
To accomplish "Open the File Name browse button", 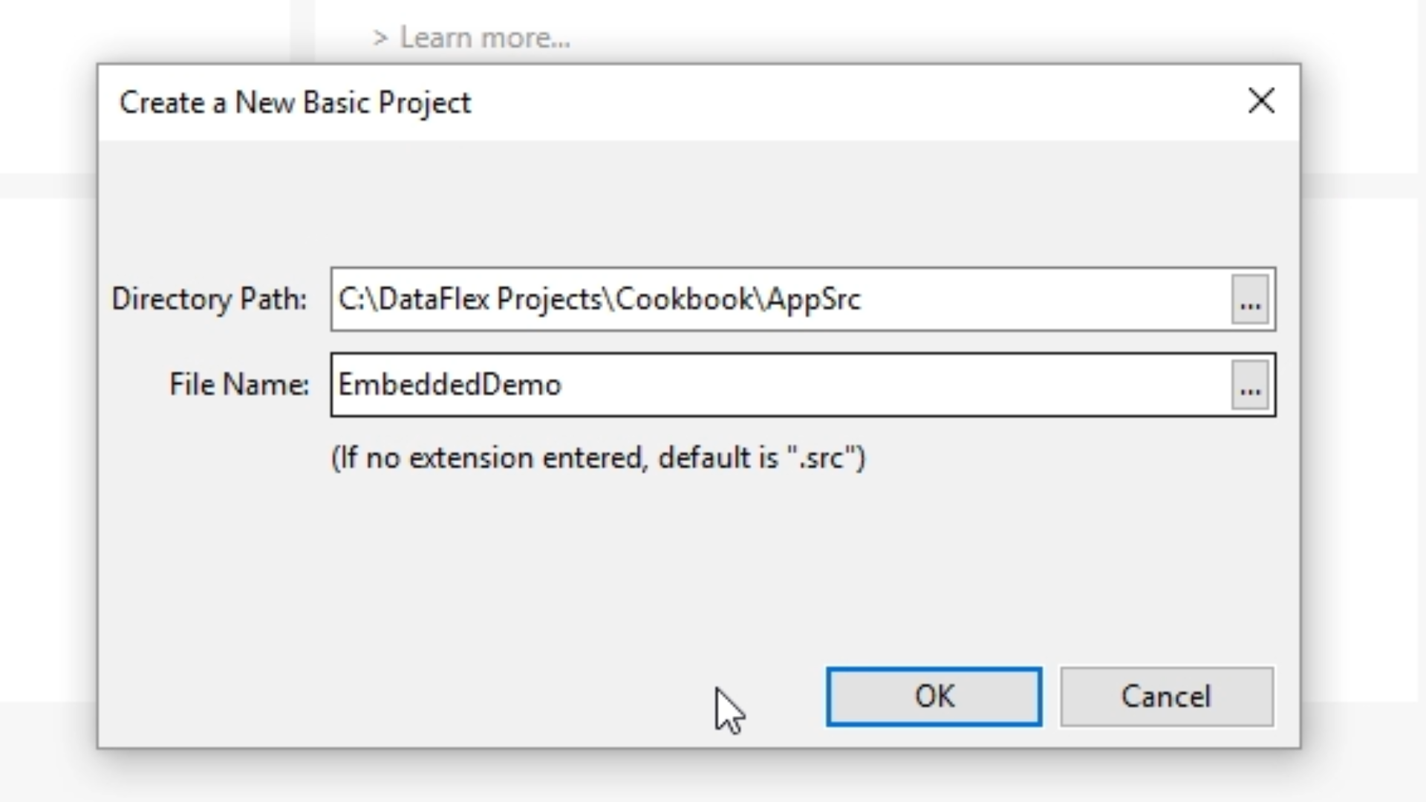I will (x=1250, y=385).
